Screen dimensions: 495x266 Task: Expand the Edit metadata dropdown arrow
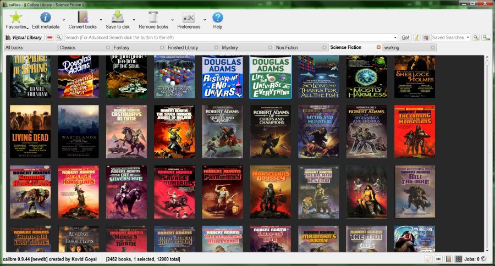tap(64, 20)
